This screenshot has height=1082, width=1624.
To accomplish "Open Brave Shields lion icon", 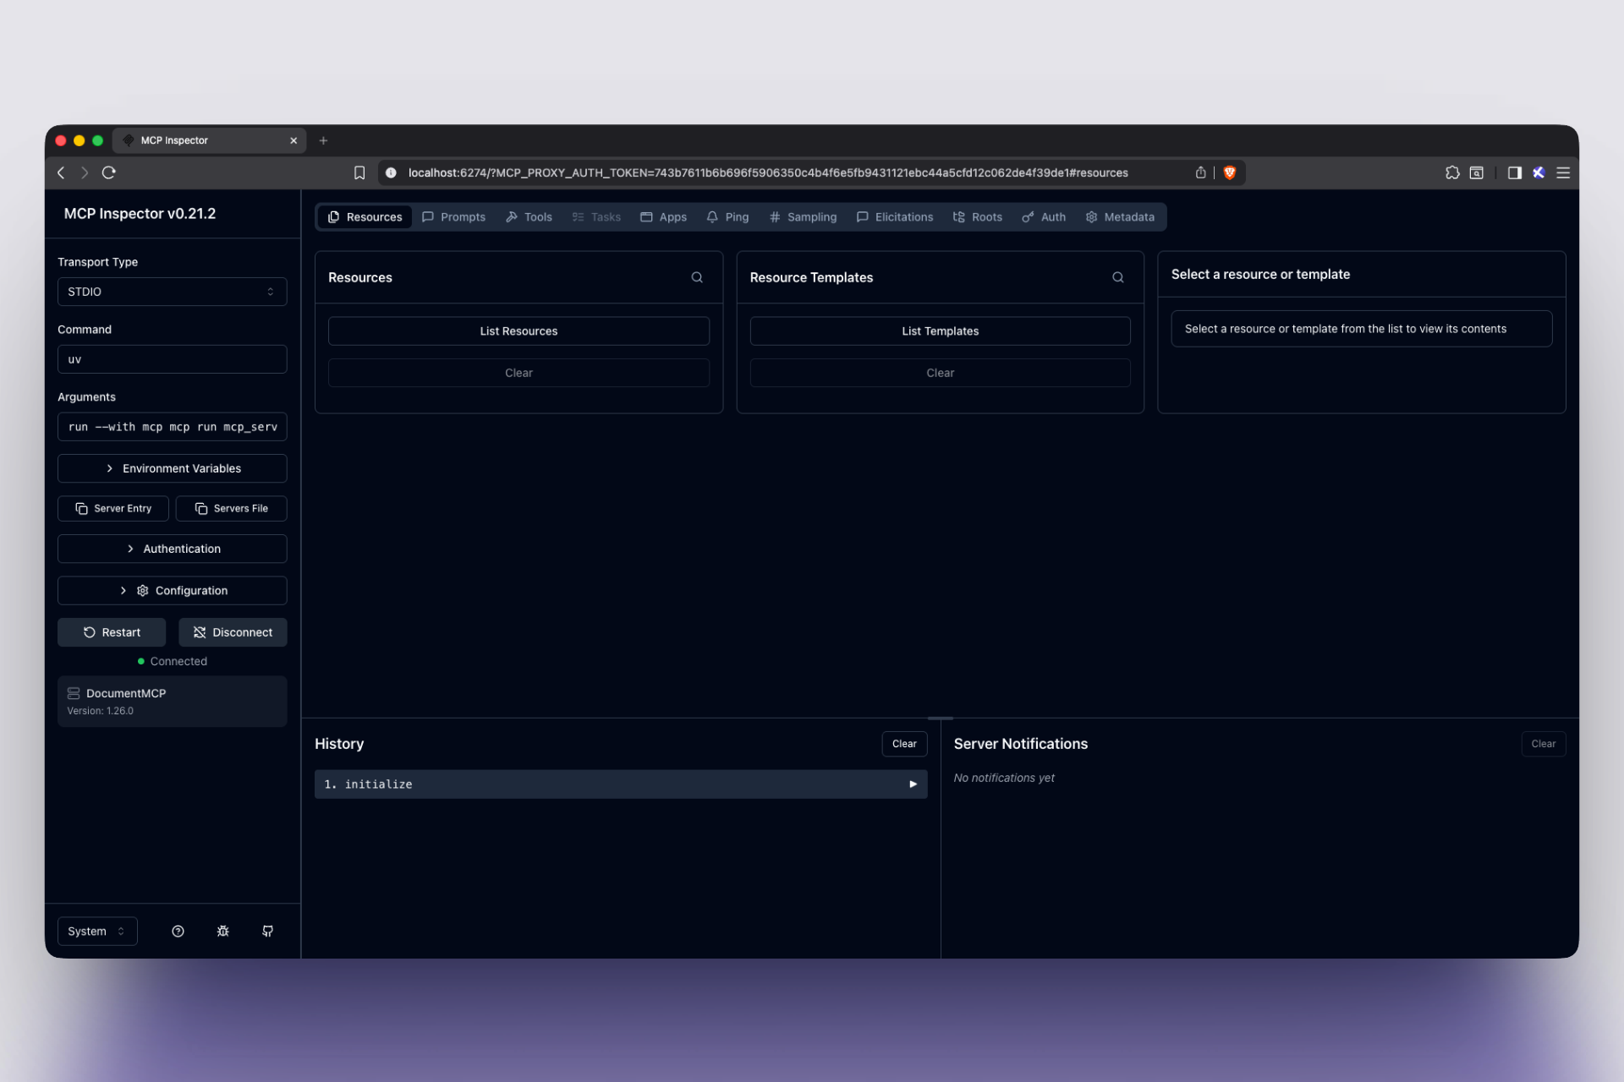I will click(1230, 172).
